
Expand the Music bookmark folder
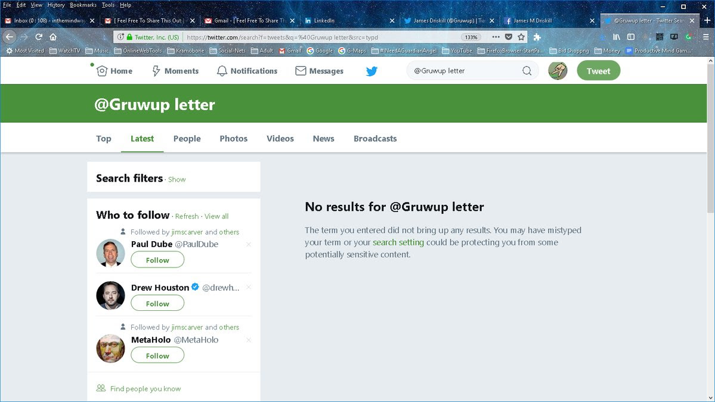[97, 51]
